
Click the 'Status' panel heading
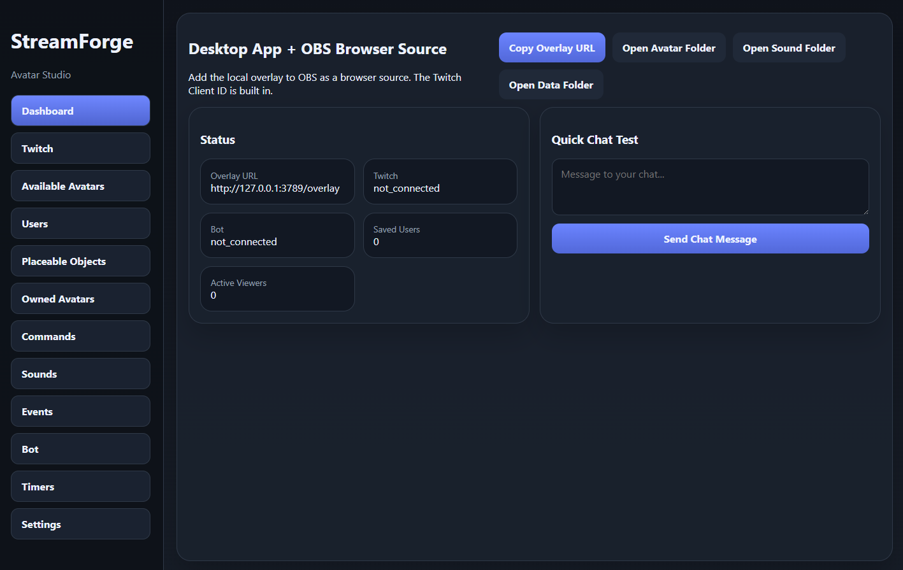(218, 140)
